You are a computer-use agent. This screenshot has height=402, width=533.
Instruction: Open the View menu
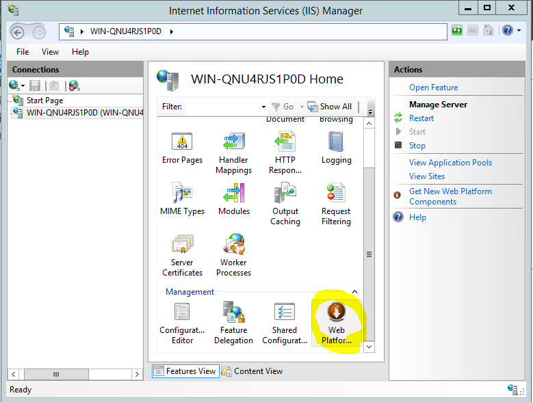tap(50, 52)
